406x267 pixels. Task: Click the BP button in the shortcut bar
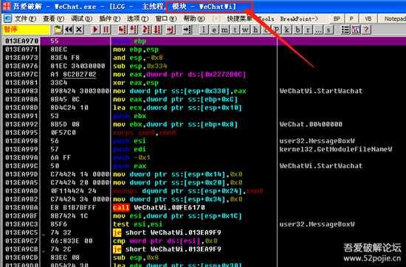click(337, 19)
